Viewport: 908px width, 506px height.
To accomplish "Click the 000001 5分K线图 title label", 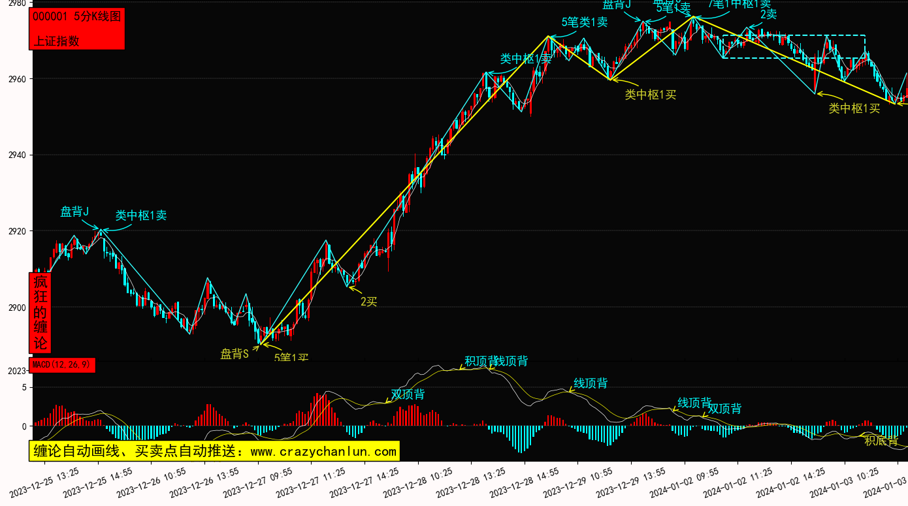I will 76,17.
